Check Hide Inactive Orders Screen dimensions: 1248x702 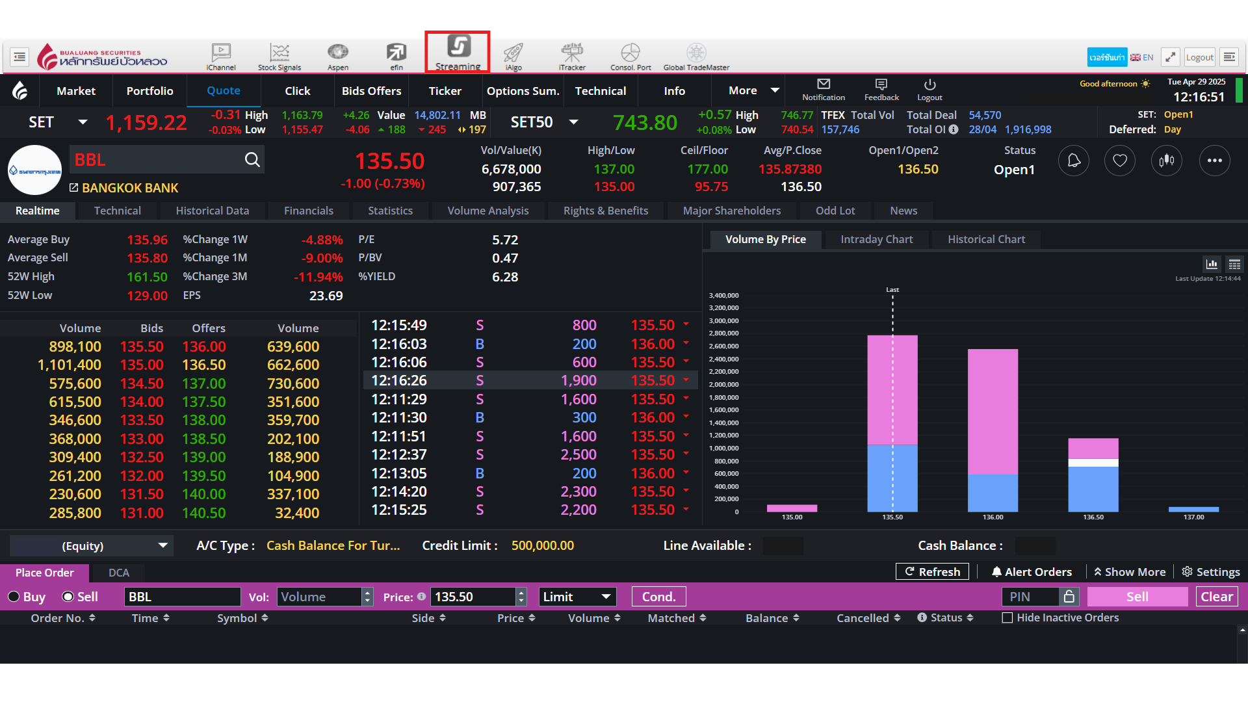coord(1007,618)
